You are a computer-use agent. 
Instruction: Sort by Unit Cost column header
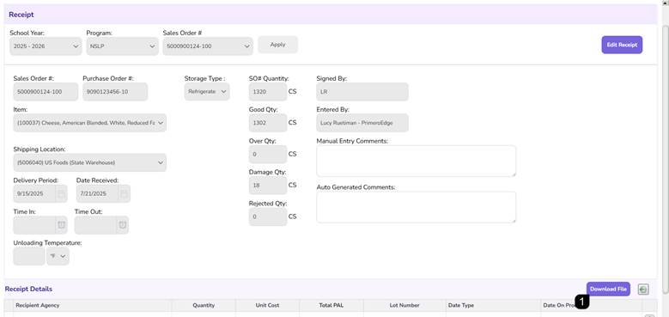268,306
